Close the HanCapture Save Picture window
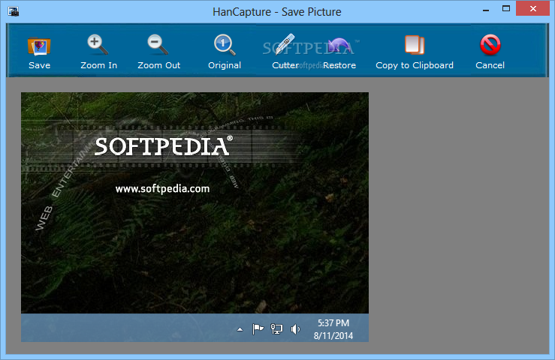The height and width of the screenshot is (360, 555). 532,9
